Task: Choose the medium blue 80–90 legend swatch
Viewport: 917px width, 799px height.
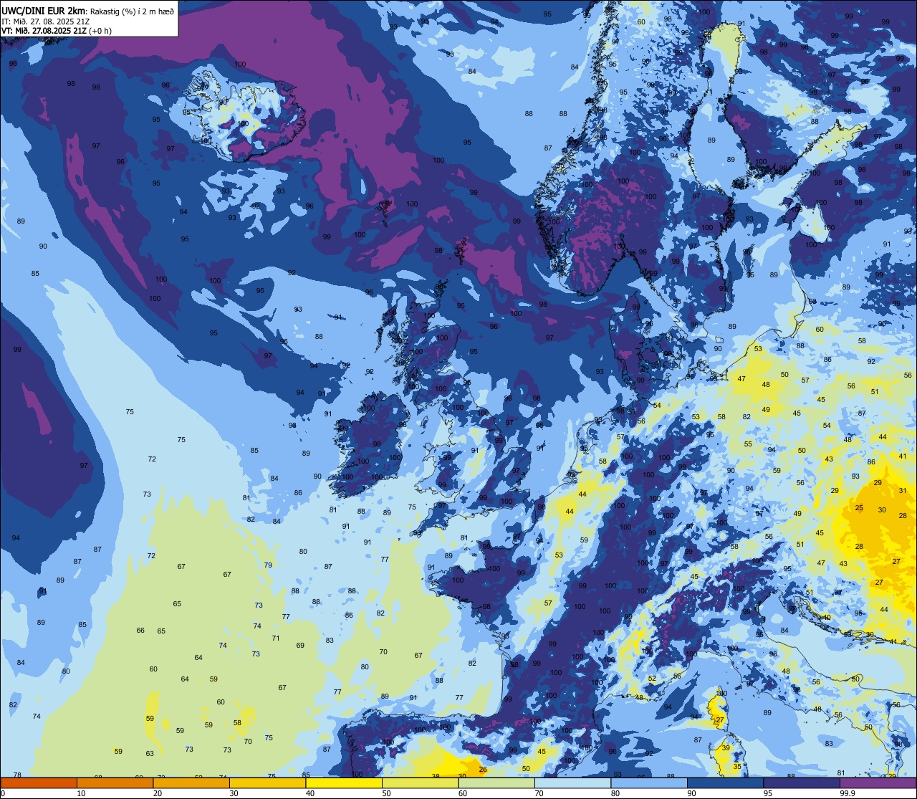Action: (649, 783)
